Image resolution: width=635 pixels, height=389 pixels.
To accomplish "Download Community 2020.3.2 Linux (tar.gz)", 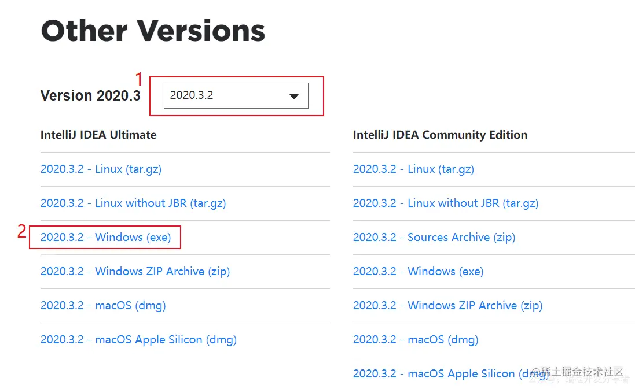I will 413,169.
